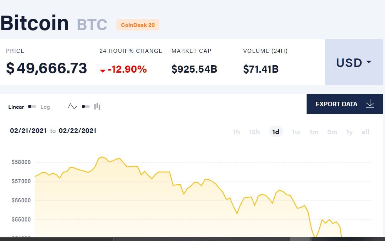Select the Linear scale label

[x=16, y=107]
